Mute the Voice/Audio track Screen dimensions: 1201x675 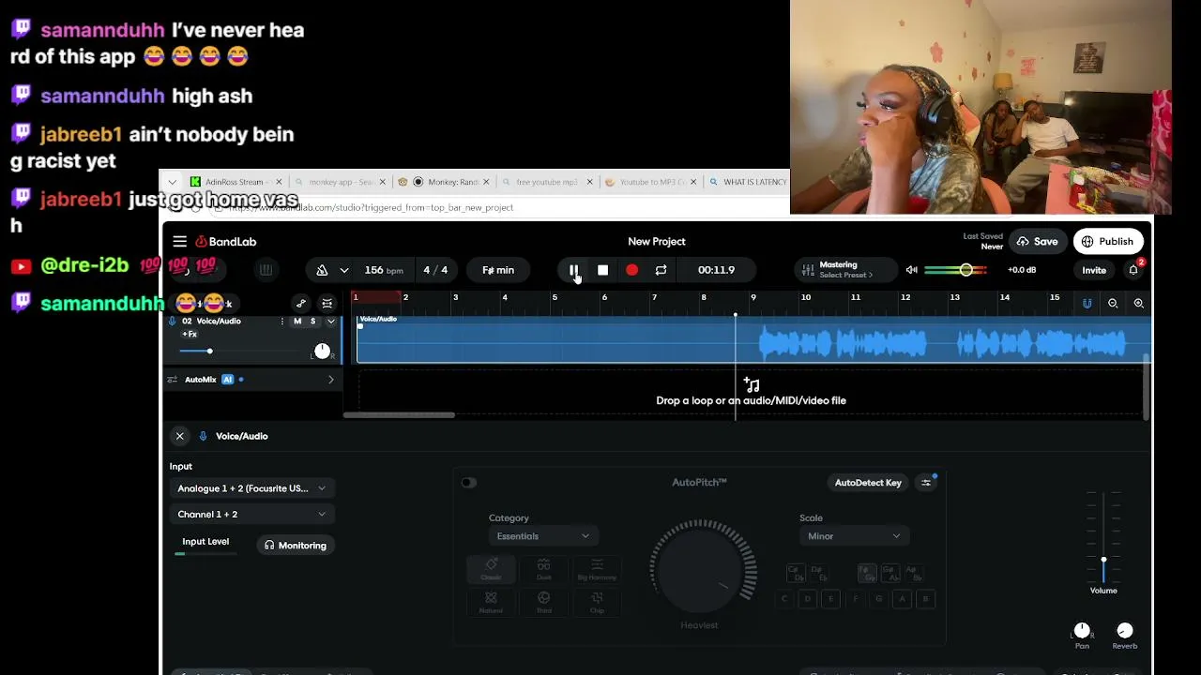(x=297, y=322)
